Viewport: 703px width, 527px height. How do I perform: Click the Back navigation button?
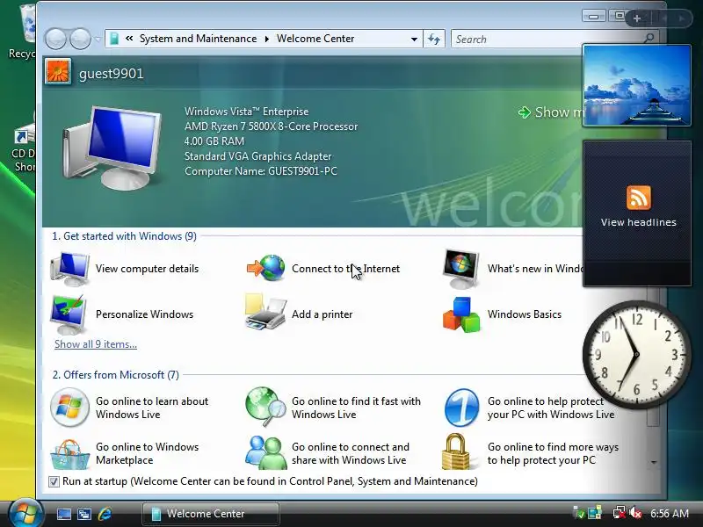(55, 39)
